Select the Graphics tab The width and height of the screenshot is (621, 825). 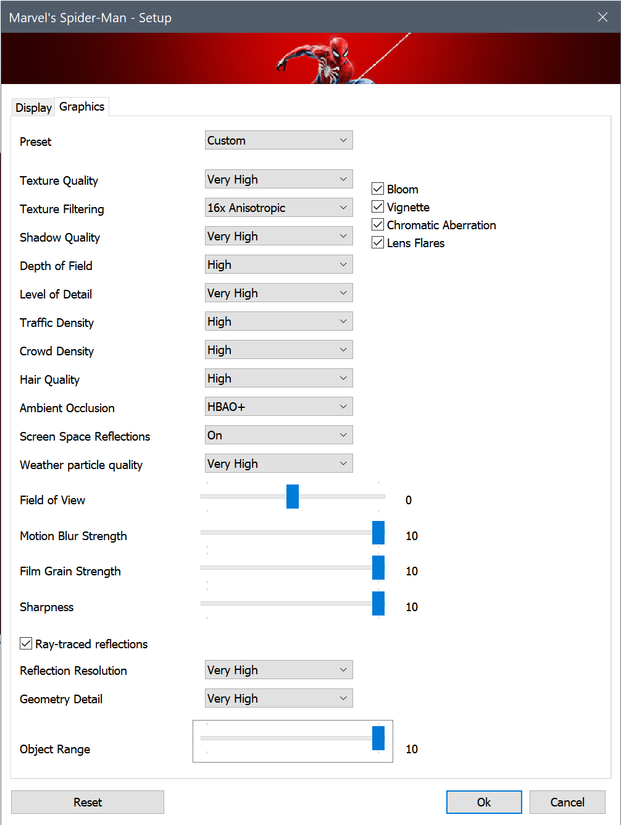pyautogui.click(x=82, y=106)
